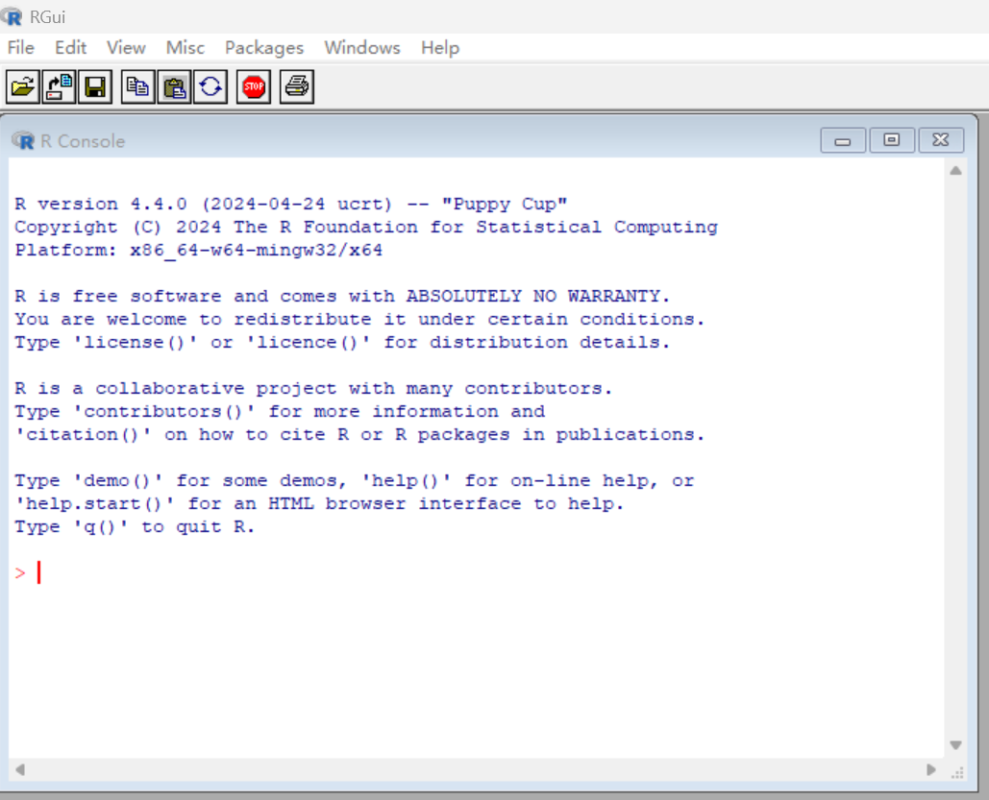Click the 'R version 4.4.0' text line

click(291, 204)
